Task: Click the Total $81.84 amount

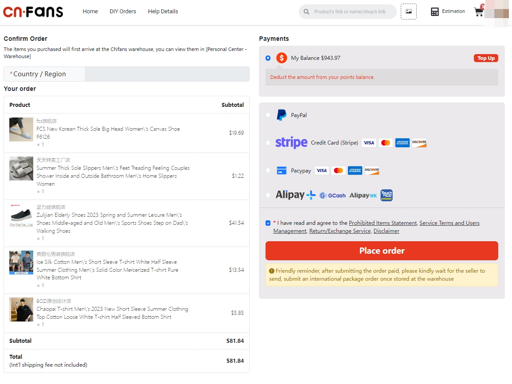Action: click(x=235, y=361)
